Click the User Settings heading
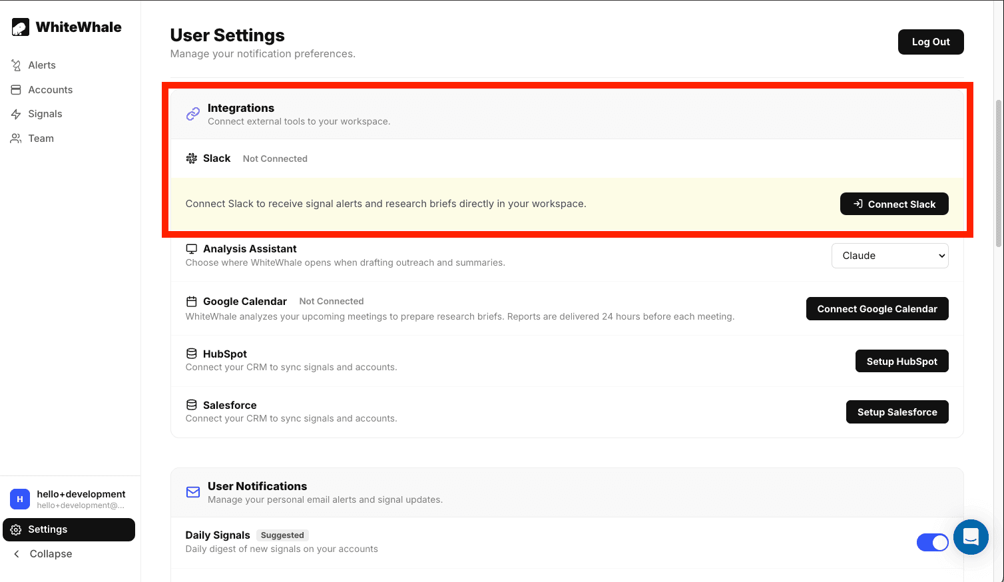Screen dimensions: 1004x582 (228, 35)
